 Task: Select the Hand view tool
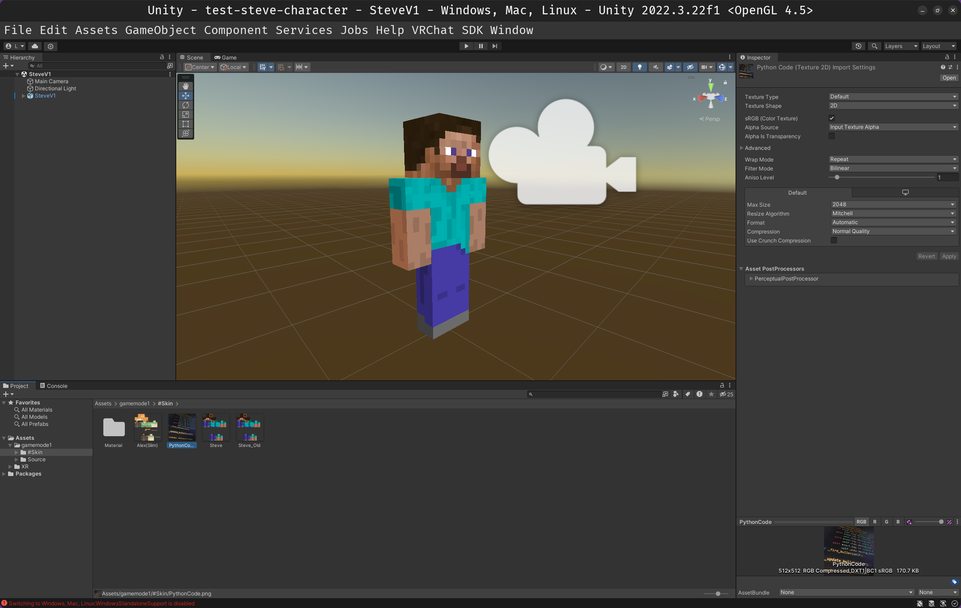tap(186, 86)
